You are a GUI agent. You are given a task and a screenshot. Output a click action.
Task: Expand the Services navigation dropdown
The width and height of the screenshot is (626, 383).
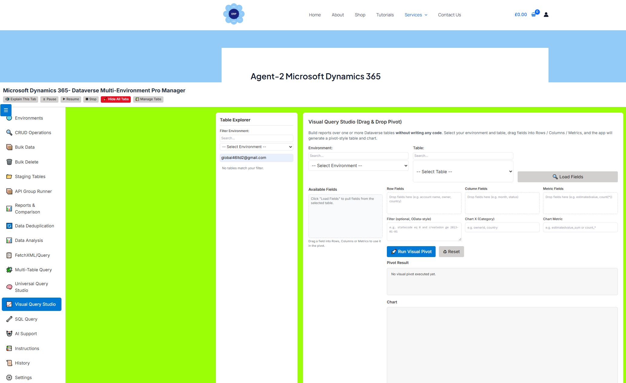click(416, 15)
